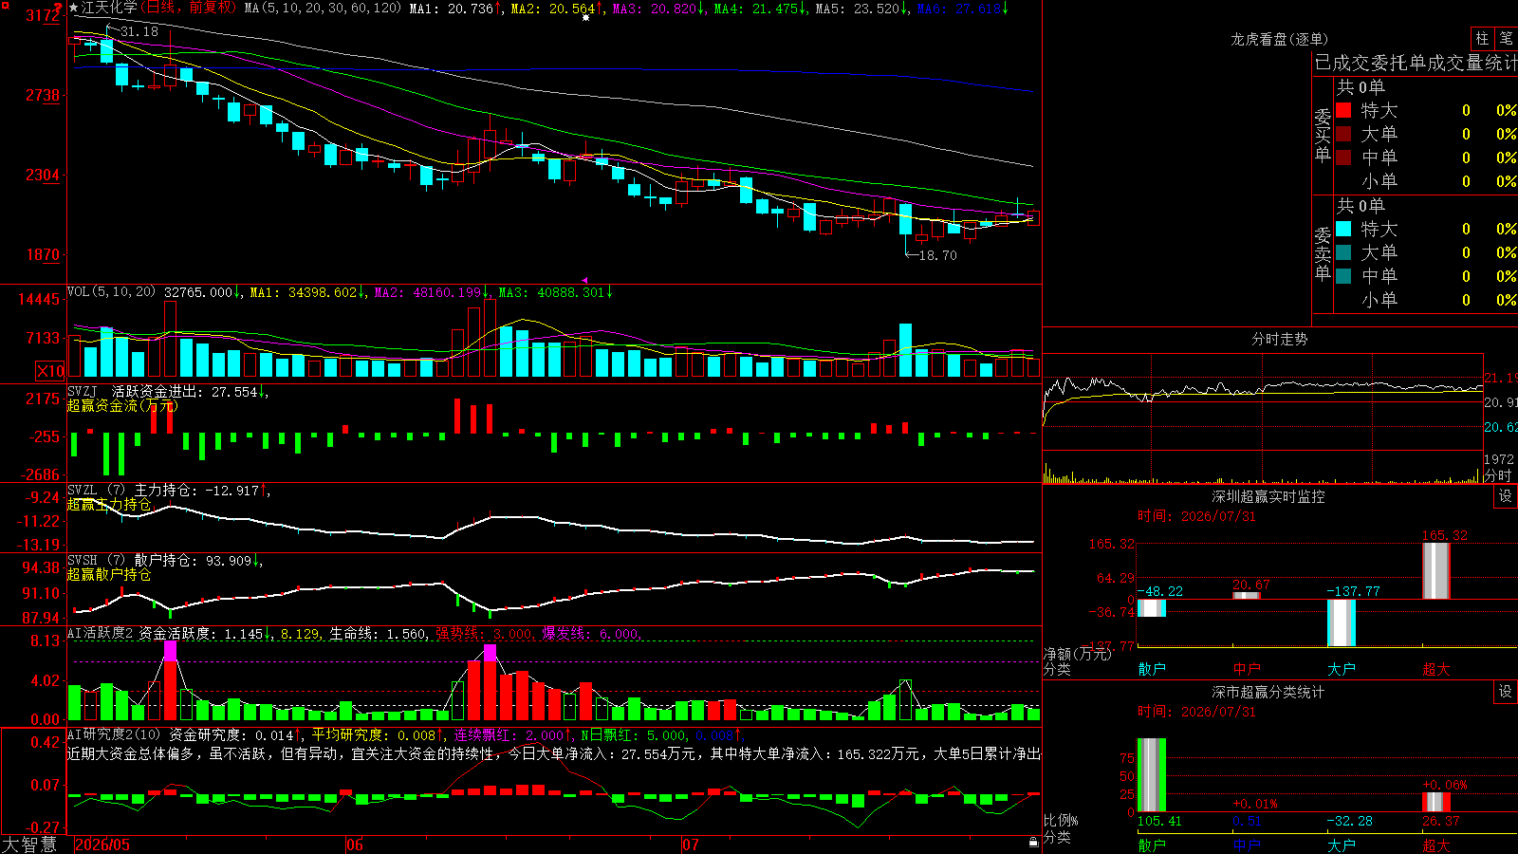Click the white asterisk marker near MA2 value

coord(585,17)
